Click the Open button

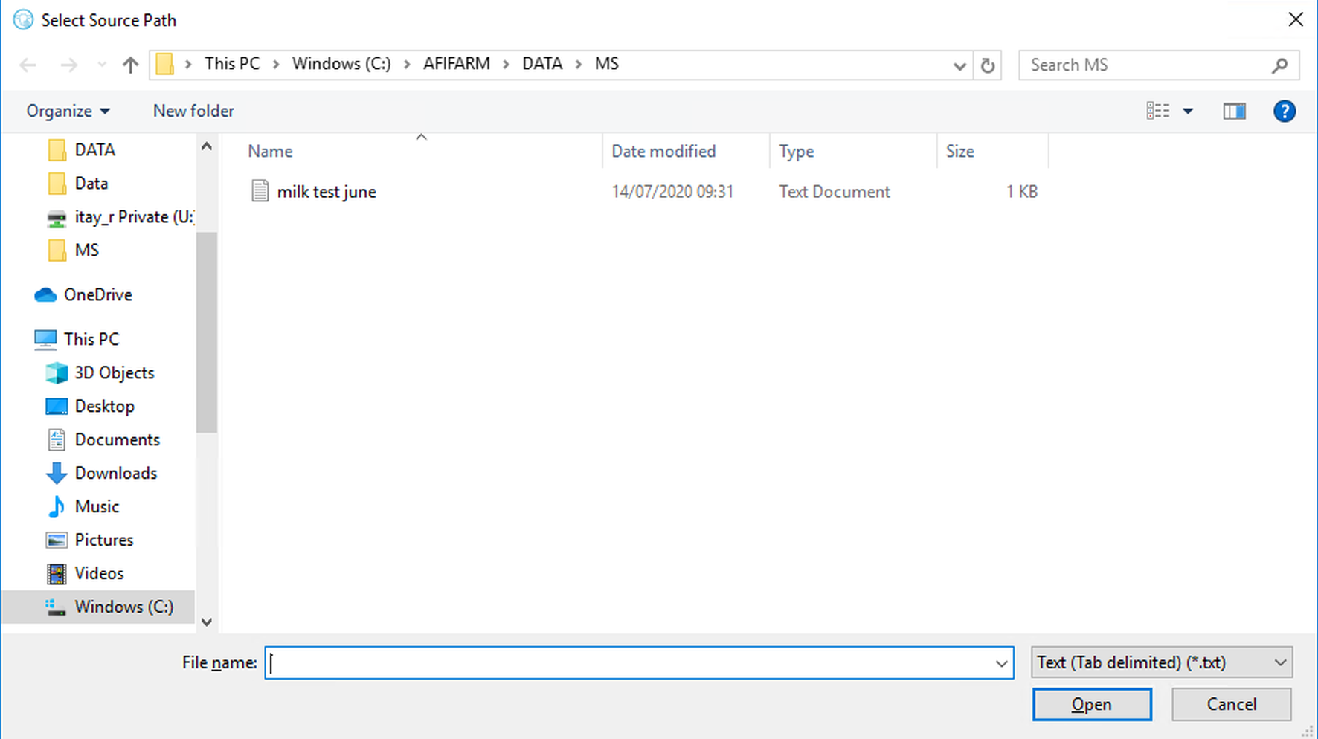(1091, 705)
